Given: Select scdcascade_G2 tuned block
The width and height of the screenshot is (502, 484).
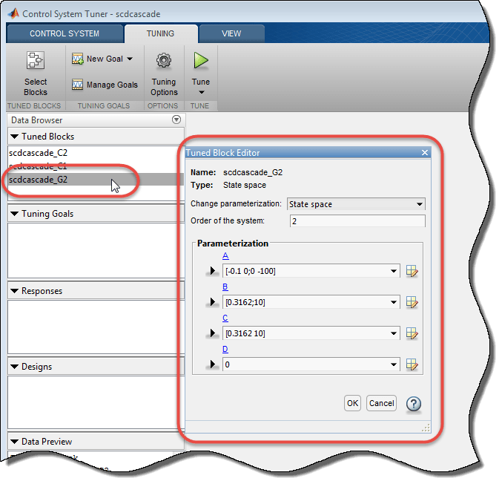Looking at the screenshot, I should tap(96, 180).
